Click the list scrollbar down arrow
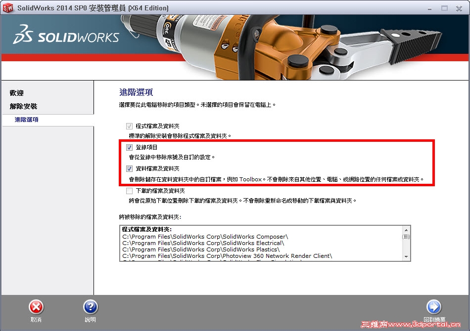The image size is (470, 331). click(406, 256)
